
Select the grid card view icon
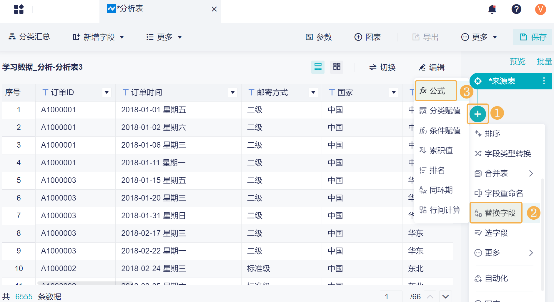pyautogui.click(x=337, y=67)
